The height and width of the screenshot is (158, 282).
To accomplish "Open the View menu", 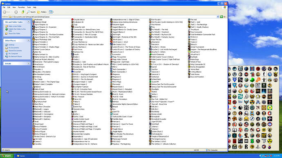I will click(x=14, y=7).
